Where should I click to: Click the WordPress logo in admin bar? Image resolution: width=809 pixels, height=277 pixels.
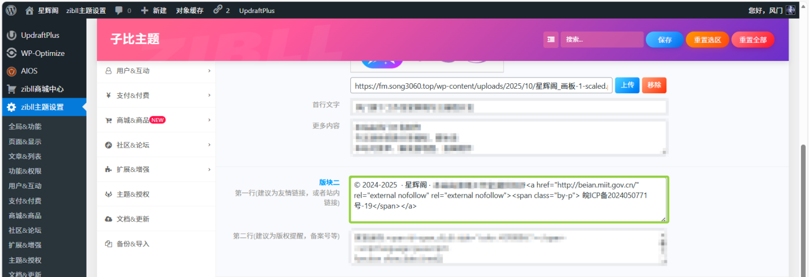11,10
